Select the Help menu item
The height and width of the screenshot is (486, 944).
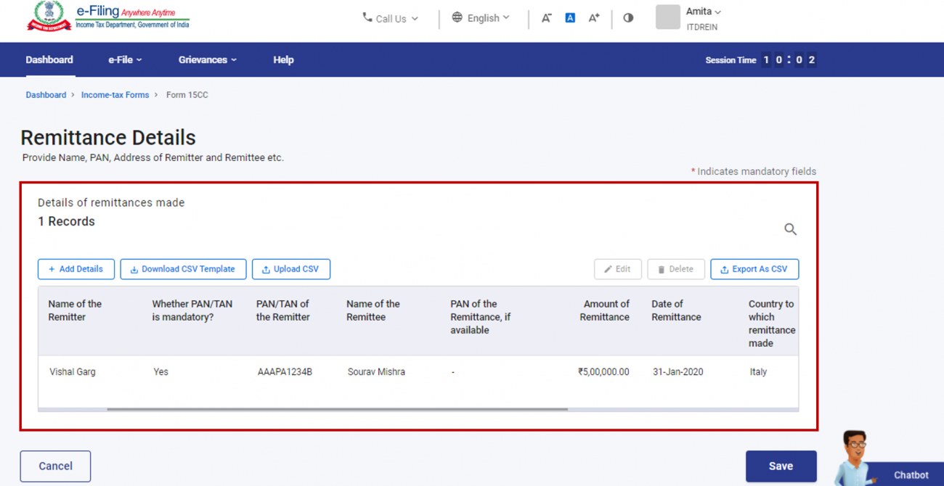283,59
